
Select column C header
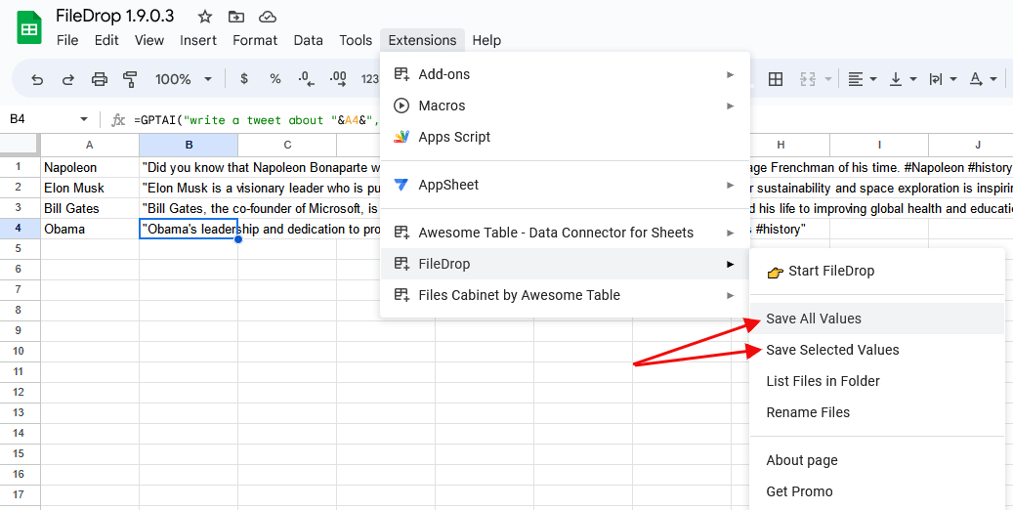tap(287, 145)
